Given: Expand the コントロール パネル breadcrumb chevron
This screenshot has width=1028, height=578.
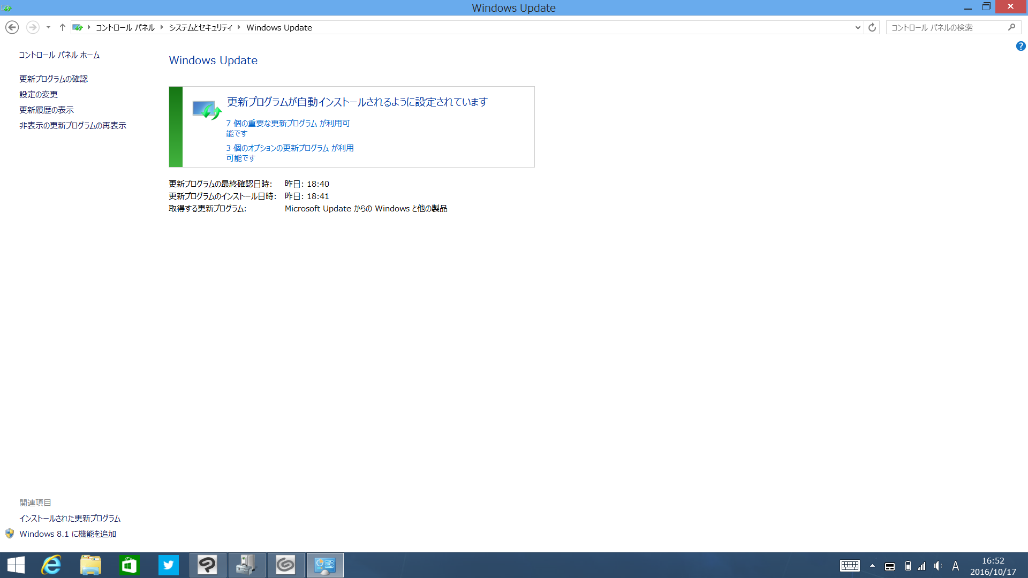Looking at the screenshot, I should (162, 27).
